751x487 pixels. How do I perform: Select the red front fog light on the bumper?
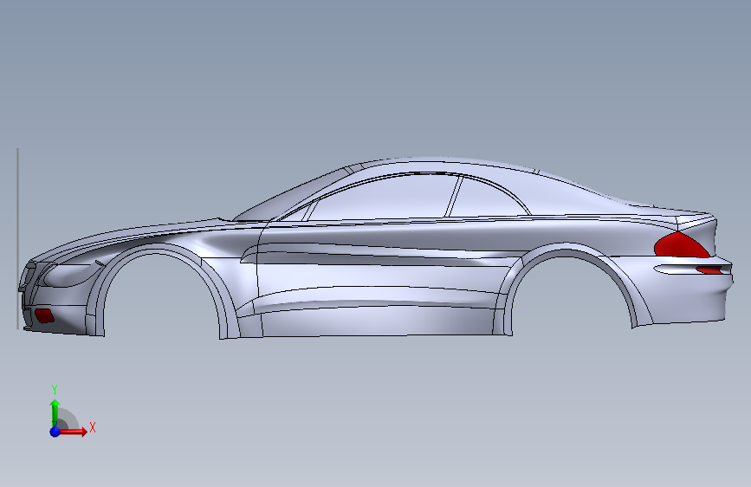pyautogui.click(x=44, y=316)
